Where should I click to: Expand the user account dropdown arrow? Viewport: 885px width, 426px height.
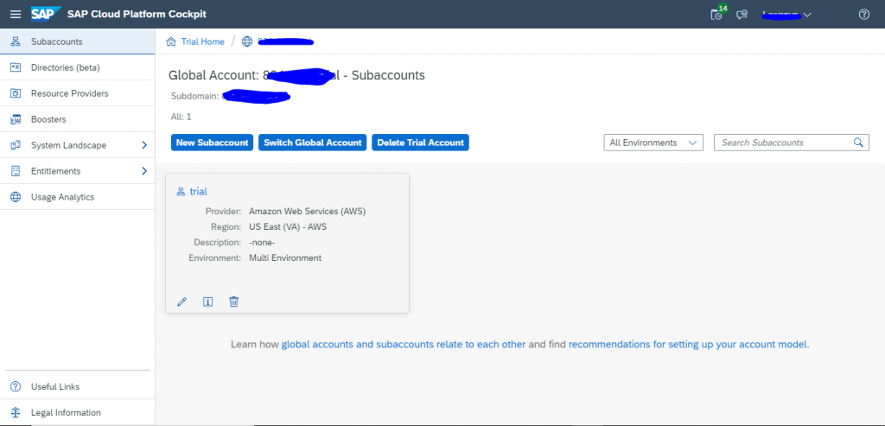tap(807, 16)
